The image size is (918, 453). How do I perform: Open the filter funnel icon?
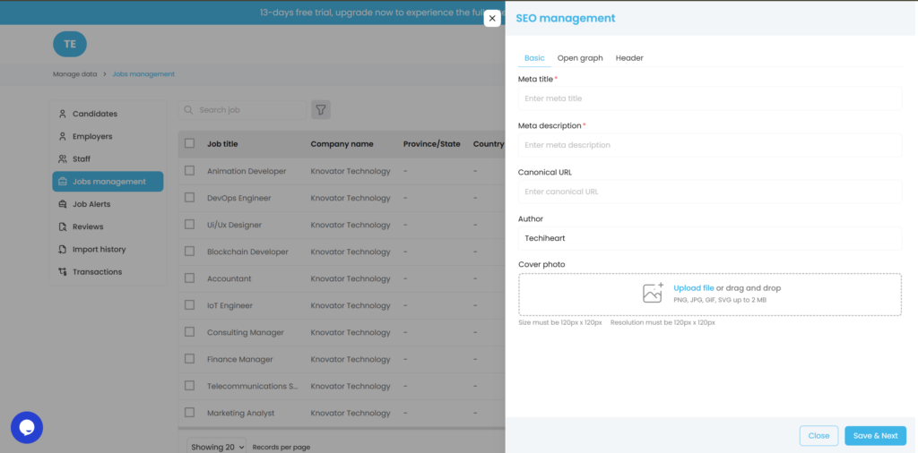321,110
